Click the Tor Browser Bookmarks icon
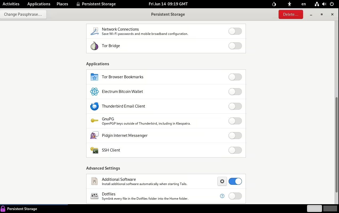Viewport: 339px width, 213px height. point(94,77)
